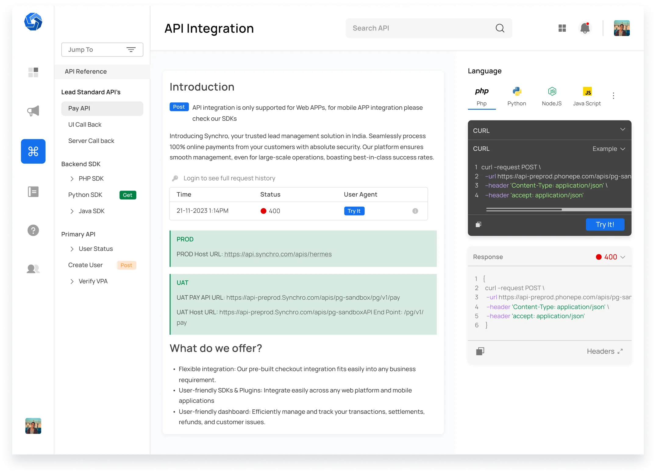Click Try It in request history row
This screenshot has height=474, width=656.
pos(354,211)
